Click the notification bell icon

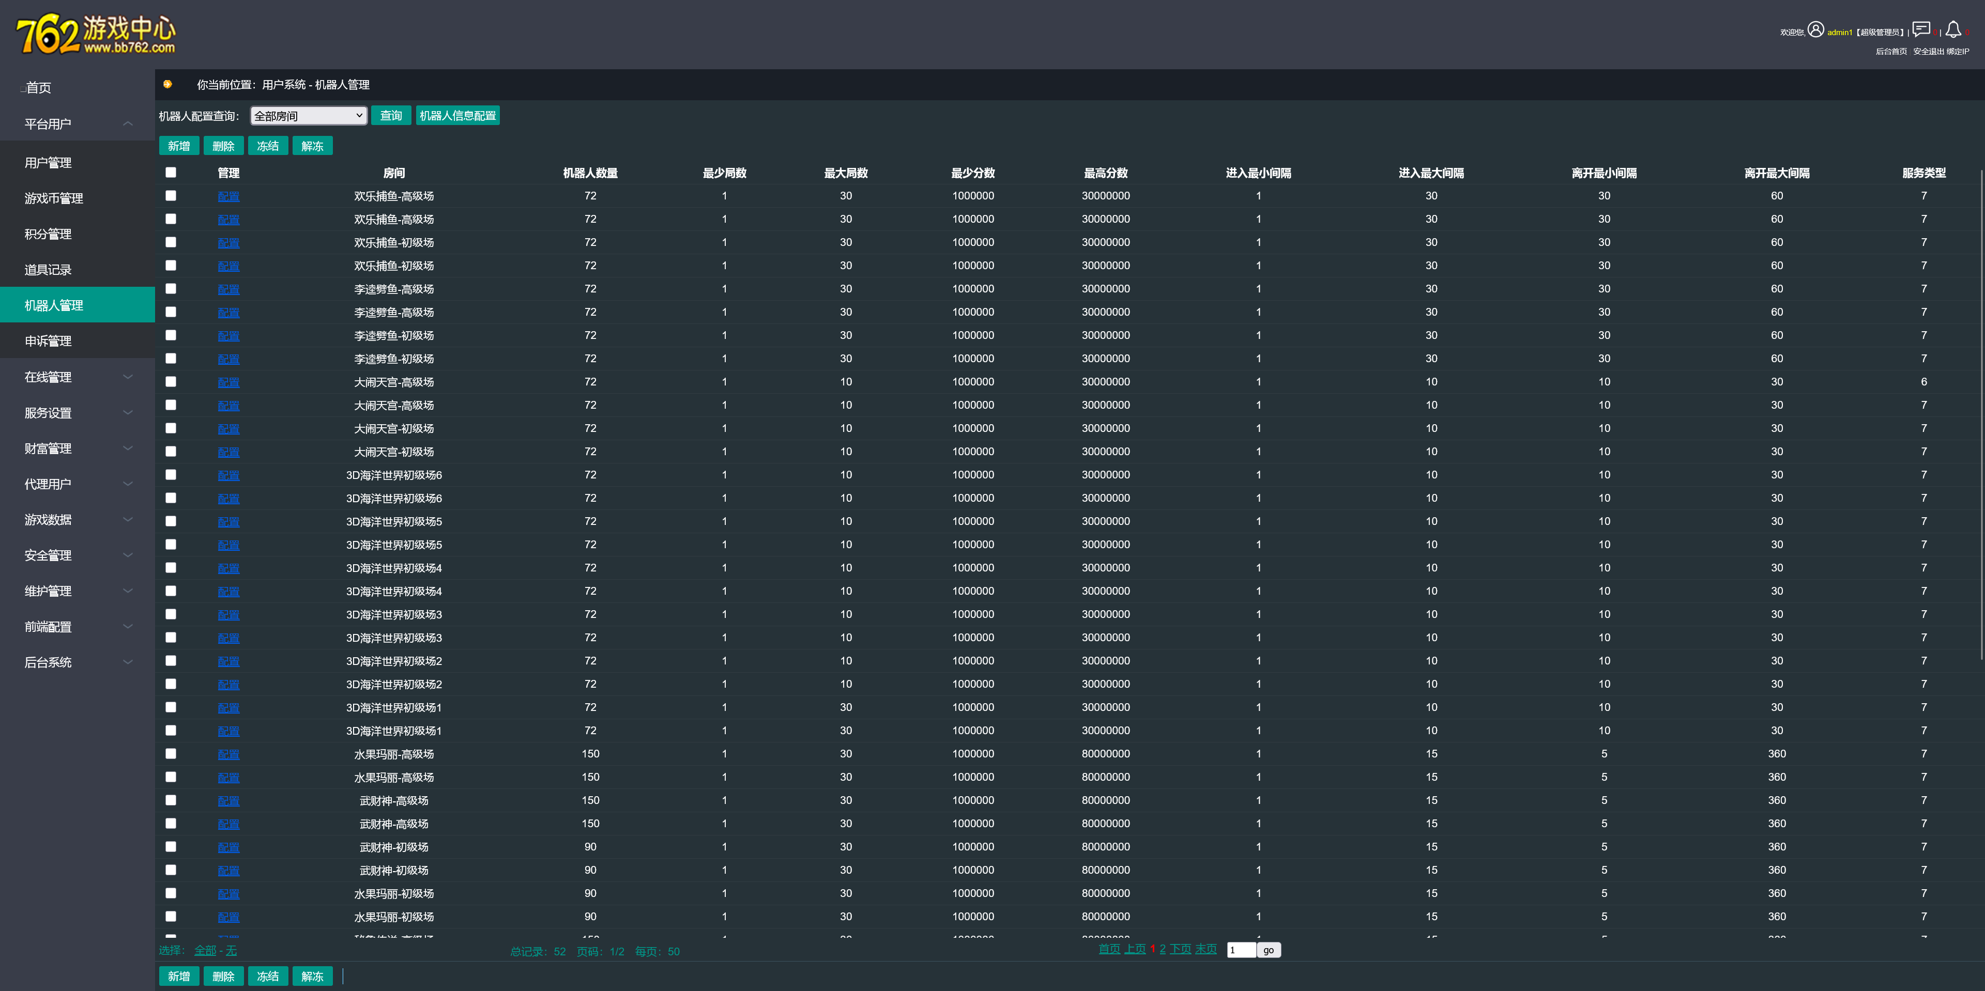(x=1952, y=29)
